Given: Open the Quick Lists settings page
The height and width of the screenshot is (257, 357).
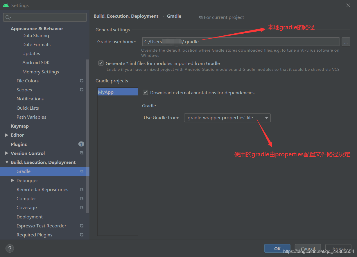Looking at the screenshot, I should [28, 108].
